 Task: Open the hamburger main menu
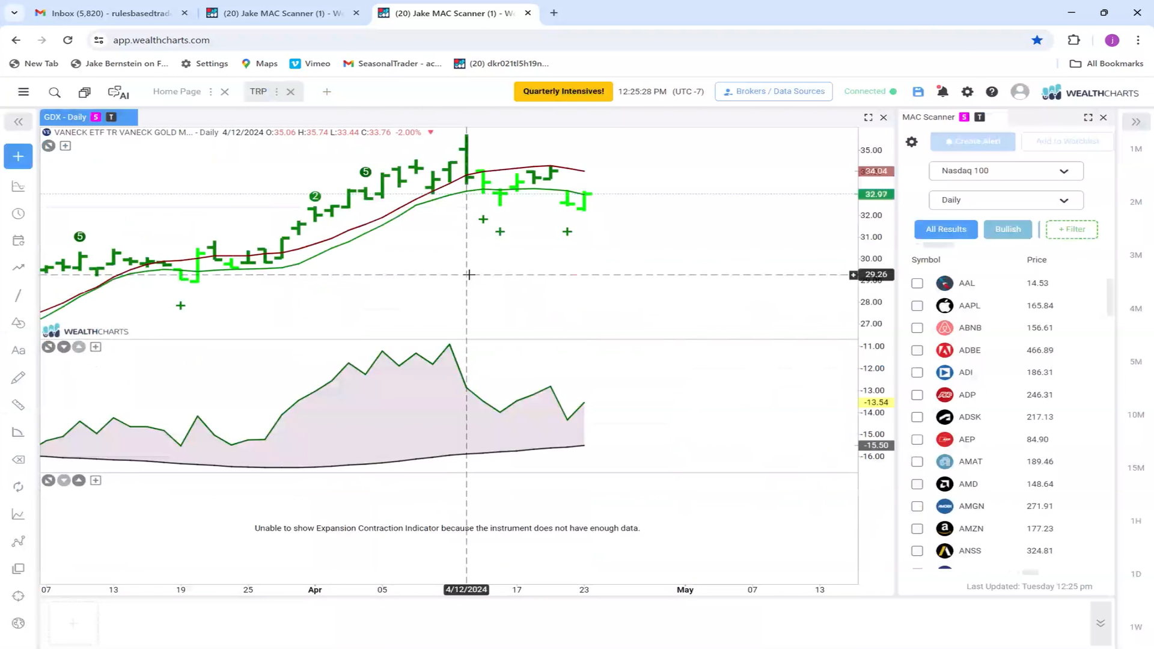(23, 92)
